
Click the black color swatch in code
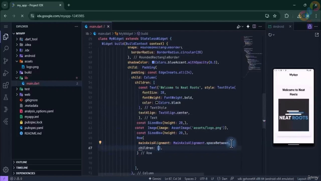(157, 103)
